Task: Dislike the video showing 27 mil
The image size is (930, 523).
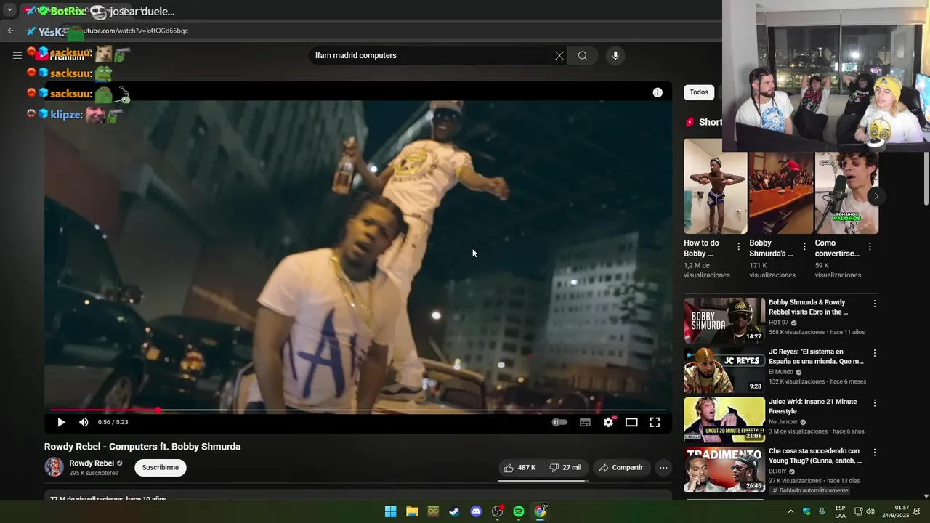Action: click(x=565, y=468)
